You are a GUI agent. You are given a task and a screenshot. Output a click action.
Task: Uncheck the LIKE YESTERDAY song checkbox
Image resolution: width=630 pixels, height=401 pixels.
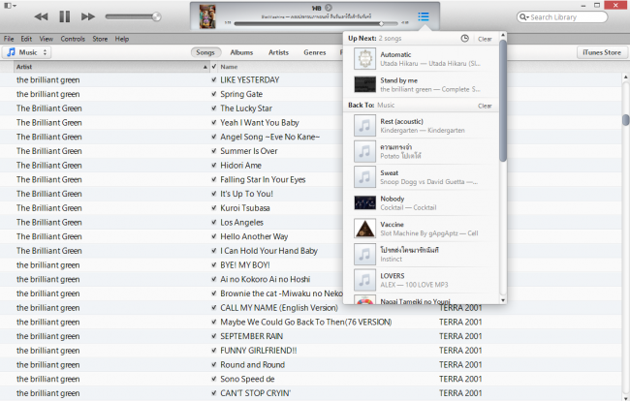[214, 79]
